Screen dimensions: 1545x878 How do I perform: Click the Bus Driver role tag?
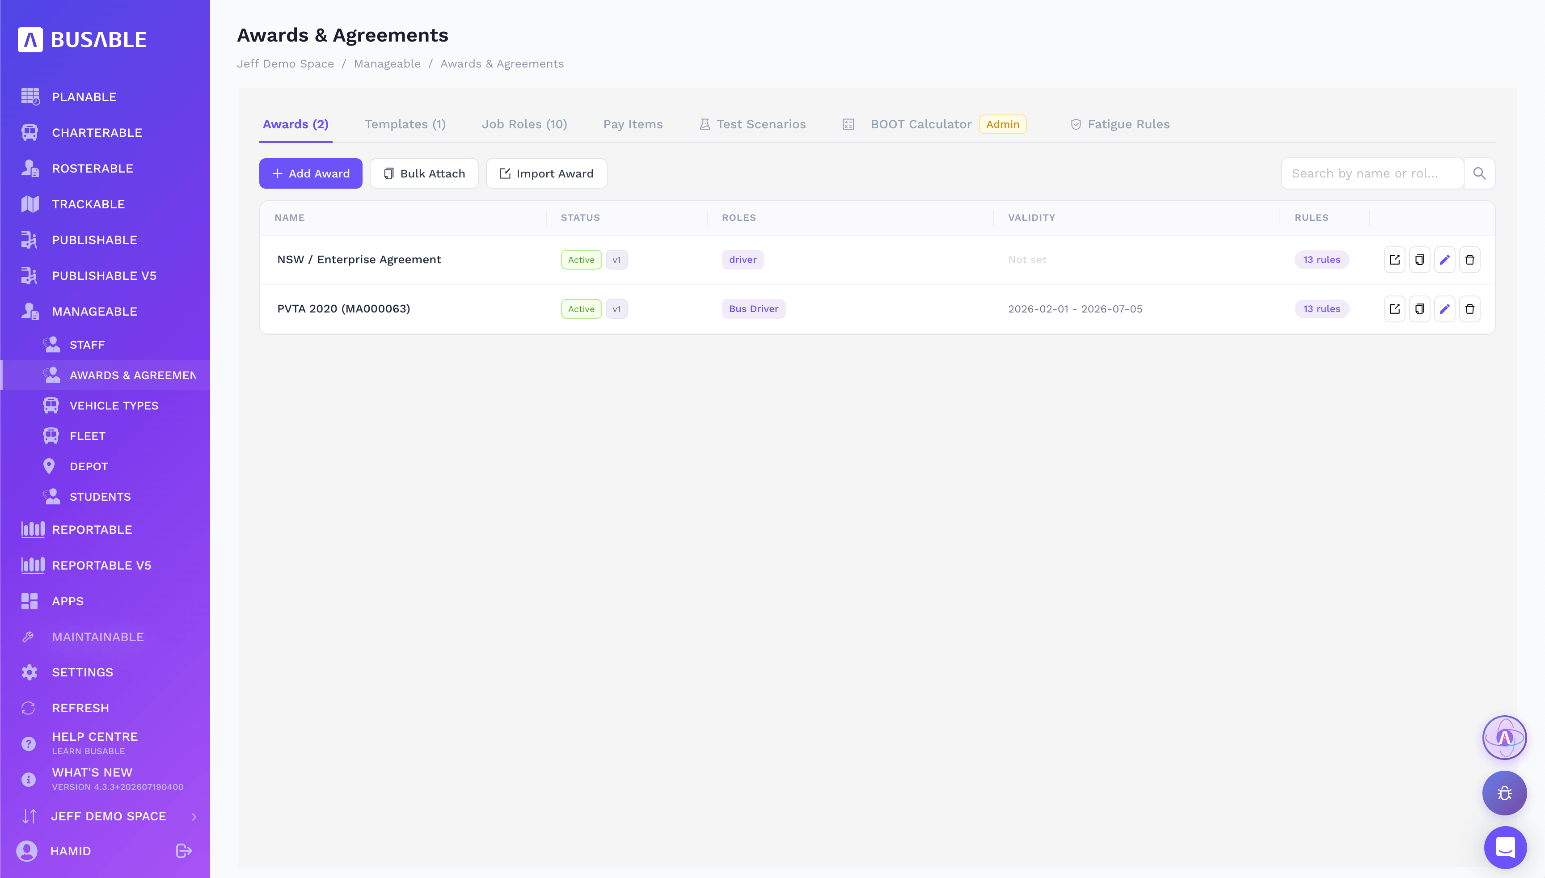(x=753, y=309)
